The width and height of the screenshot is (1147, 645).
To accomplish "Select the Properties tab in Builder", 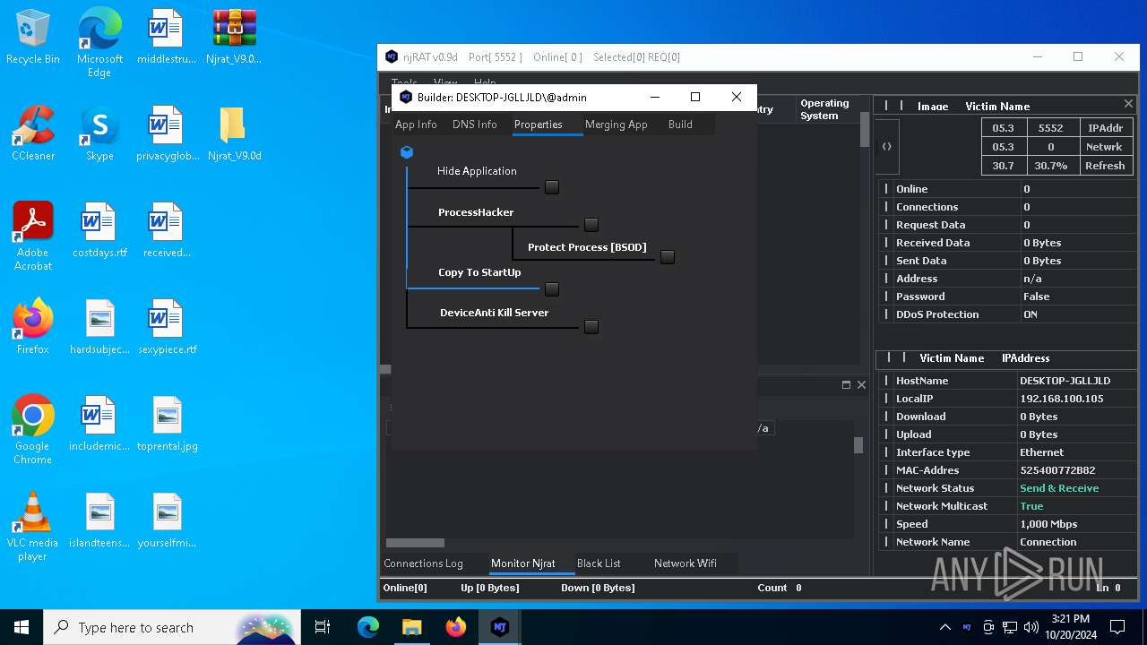I will click(539, 125).
